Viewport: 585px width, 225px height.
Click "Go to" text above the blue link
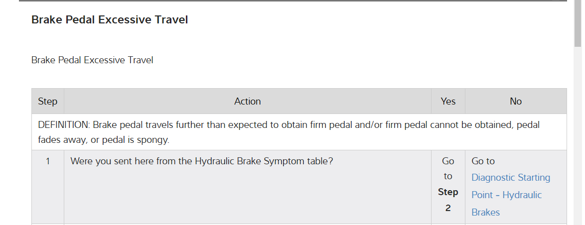click(483, 161)
